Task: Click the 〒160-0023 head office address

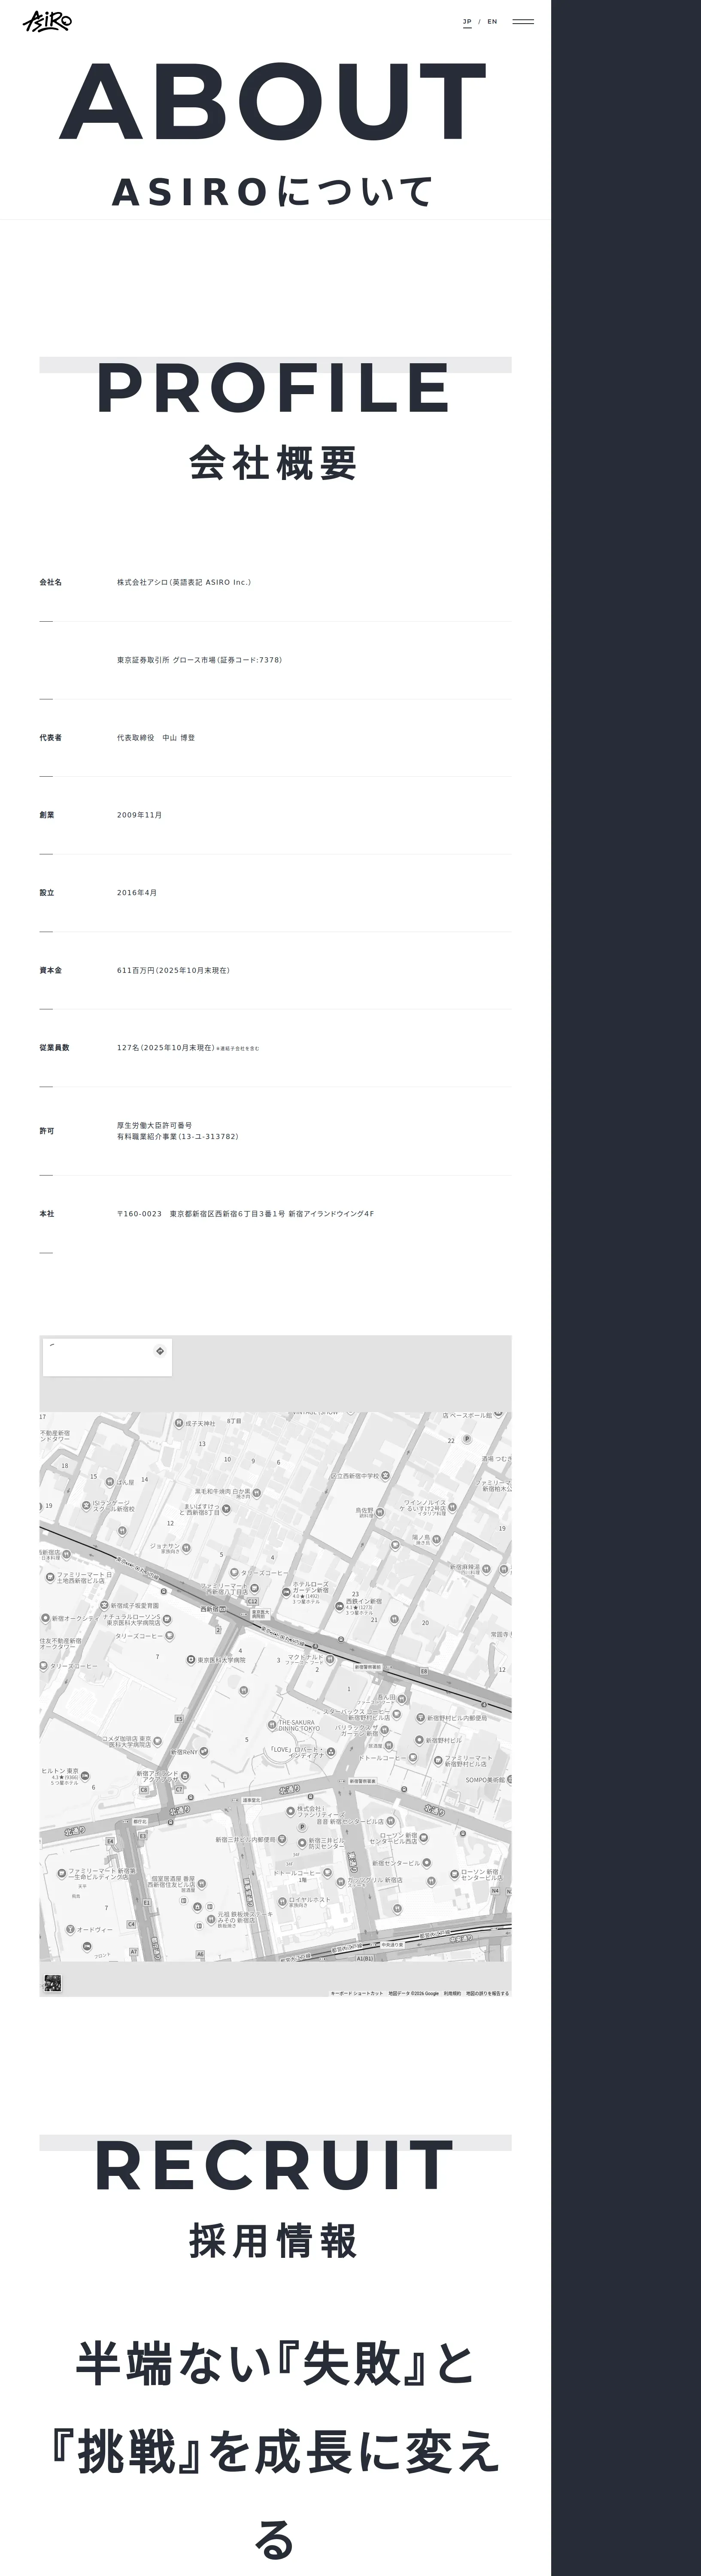Action: coord(245,1214)
